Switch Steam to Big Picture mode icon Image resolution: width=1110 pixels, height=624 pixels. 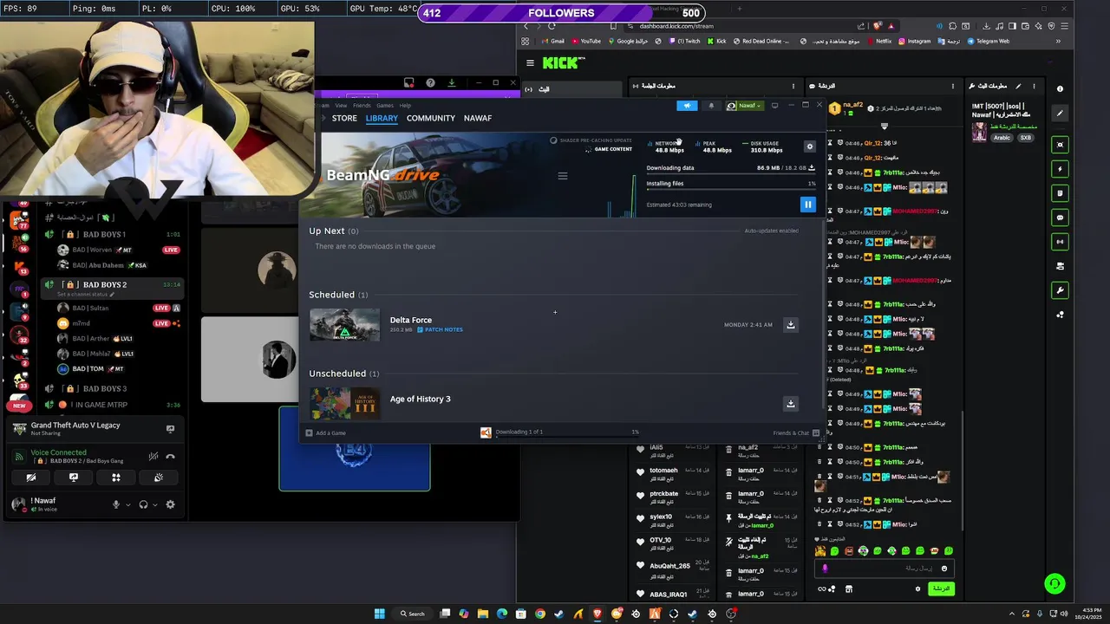[x=774, y=106]
